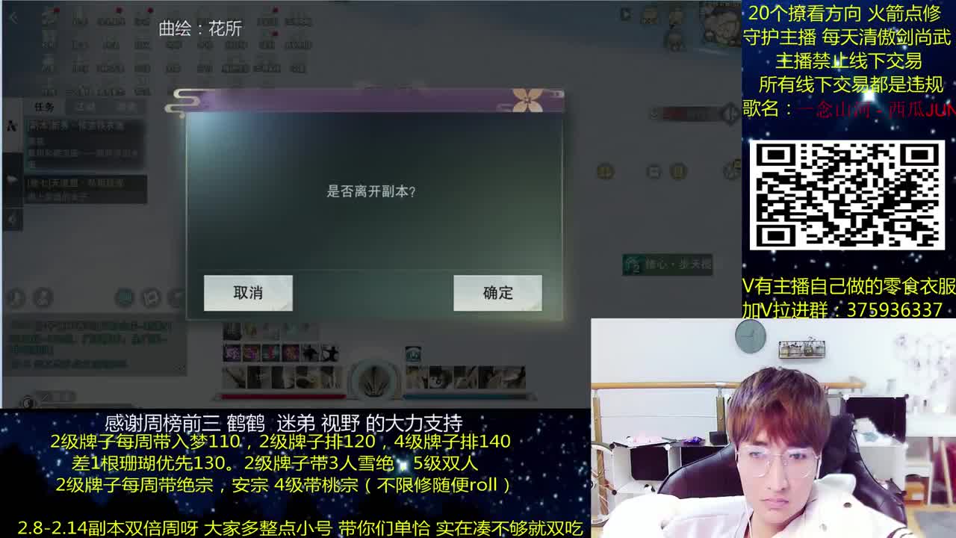Click the back arrow at top-left
The image size is (956, 538).
13,18
